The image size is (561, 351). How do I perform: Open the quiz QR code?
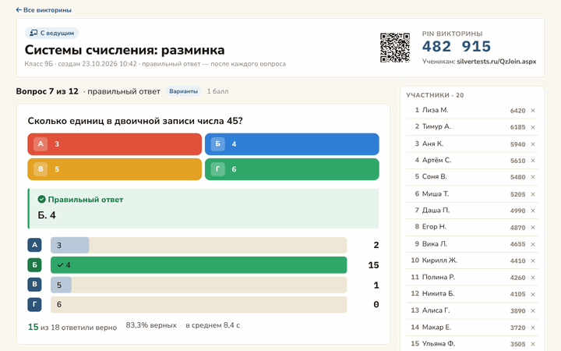395,48
